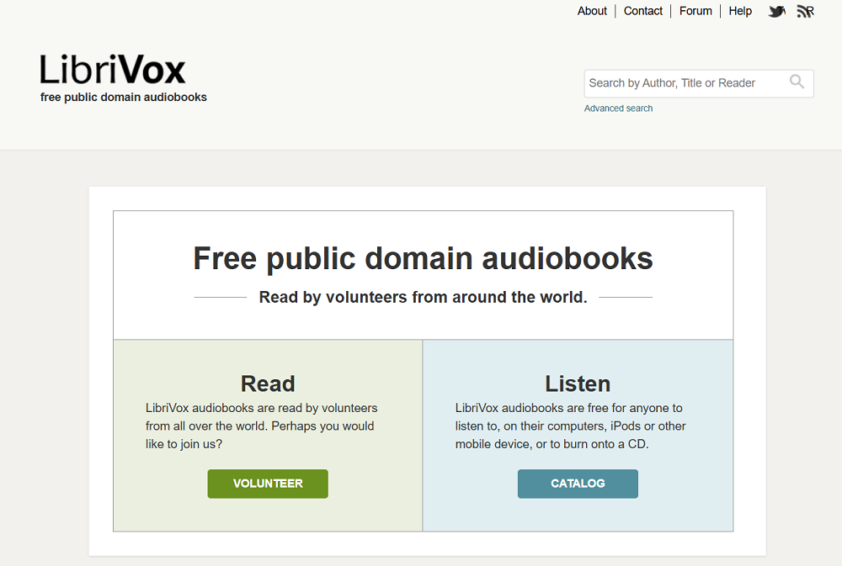Screen dimensions: 842x566
Task: Click the search magnifier icon
Action: (x=797, y=82)
